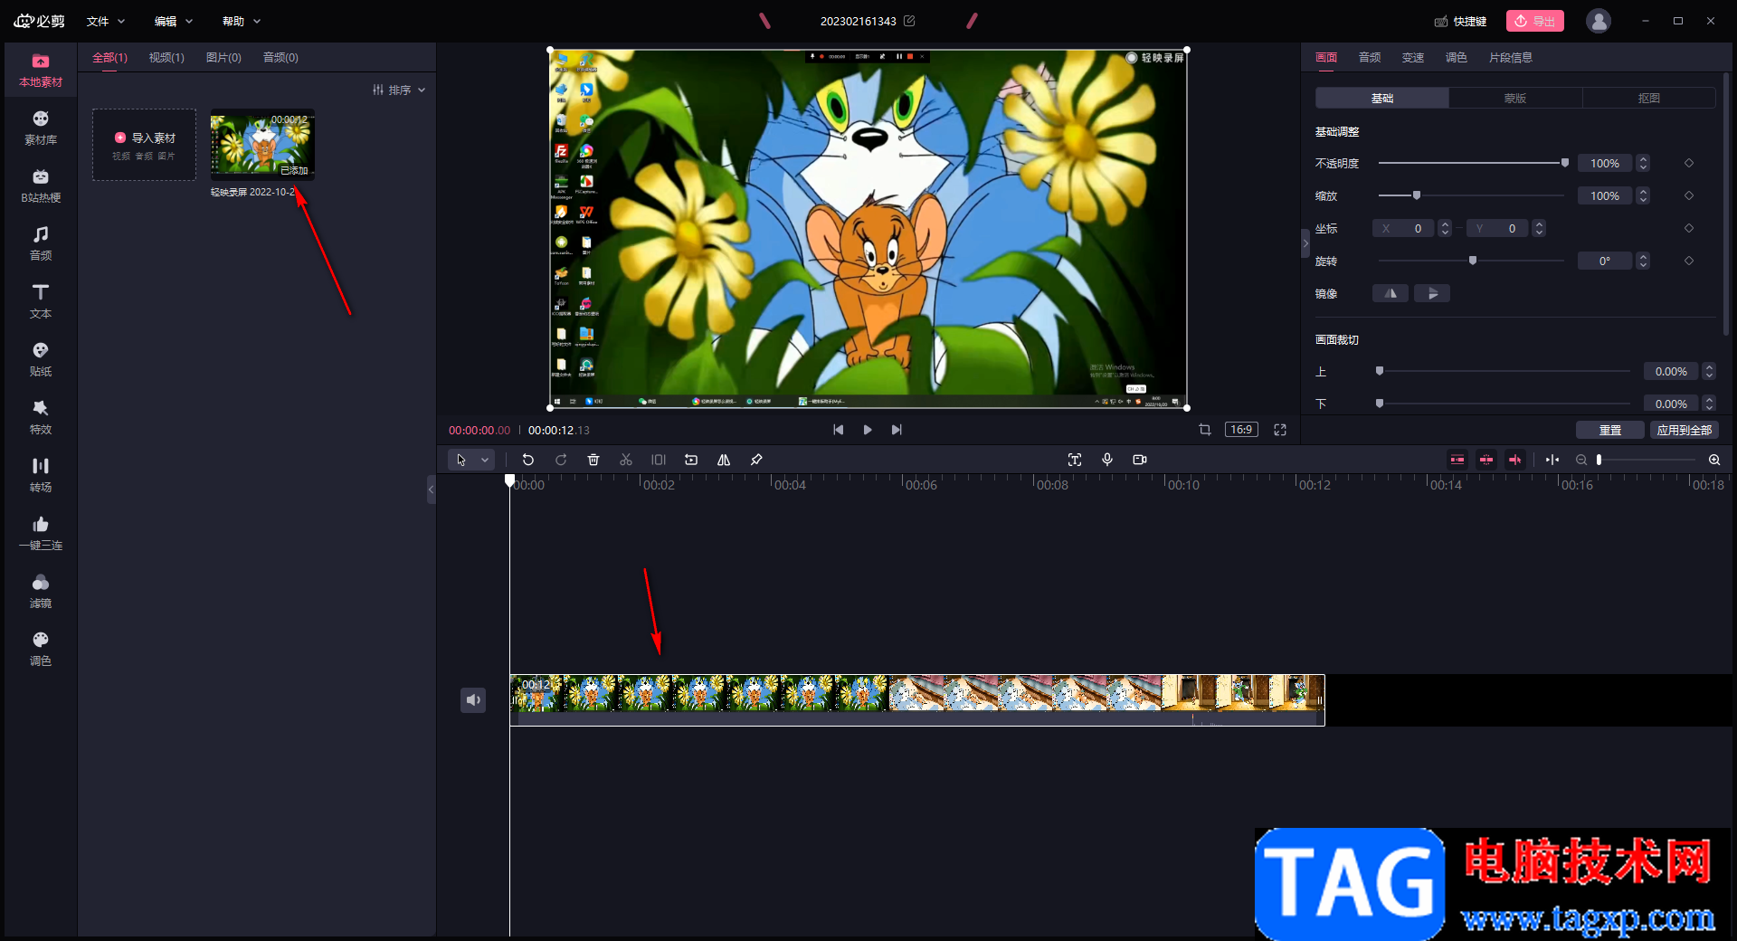The image size is (1737, 941).
Task: Click the undo arrow in timeline toolbar
Action: [528, 460]
